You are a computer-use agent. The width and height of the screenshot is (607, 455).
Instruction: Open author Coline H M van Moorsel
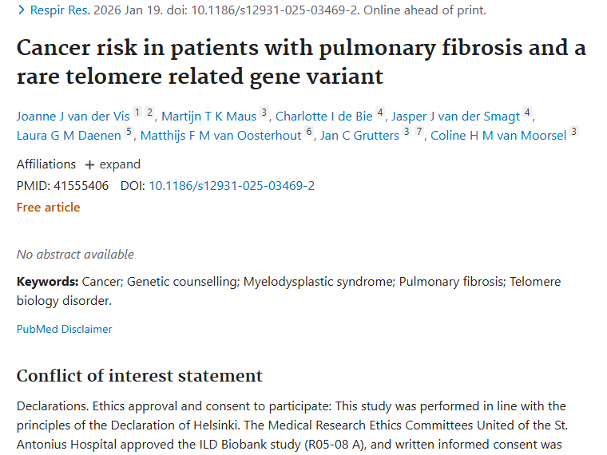(498, 136)
